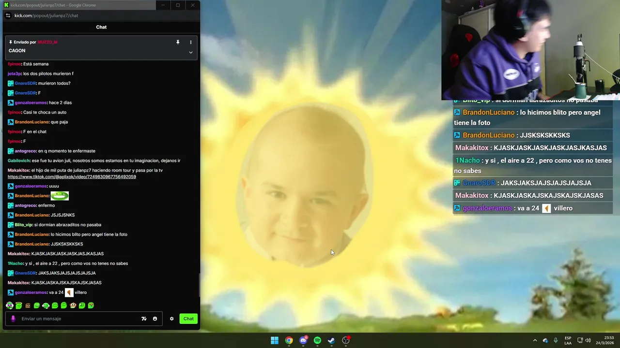Viewport: 620px width, 348px height.
Task: Insert the green emote with a halo
Action: pos(18,305)
